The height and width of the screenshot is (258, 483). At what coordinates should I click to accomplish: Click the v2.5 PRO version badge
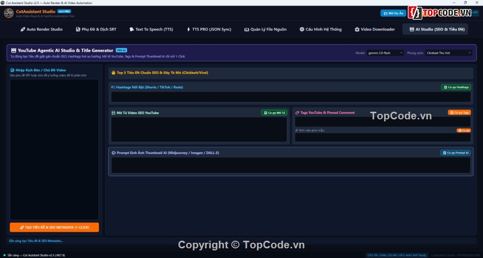(64, 11)
